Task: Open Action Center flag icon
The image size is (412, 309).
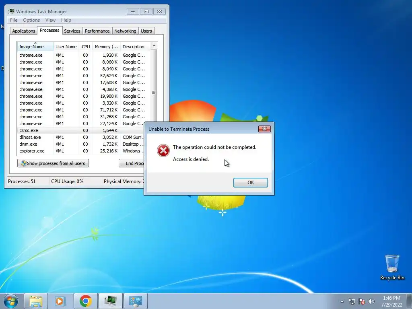Action: pyautogui.click(x=362, y=301)
